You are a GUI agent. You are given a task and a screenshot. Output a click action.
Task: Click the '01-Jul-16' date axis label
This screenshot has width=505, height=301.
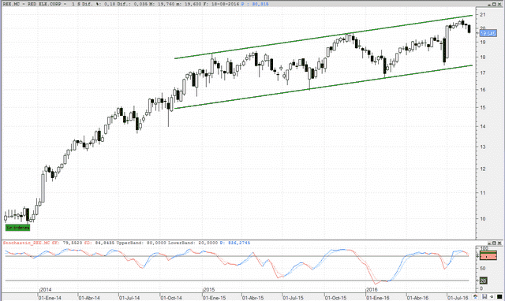tap(458, 298)
